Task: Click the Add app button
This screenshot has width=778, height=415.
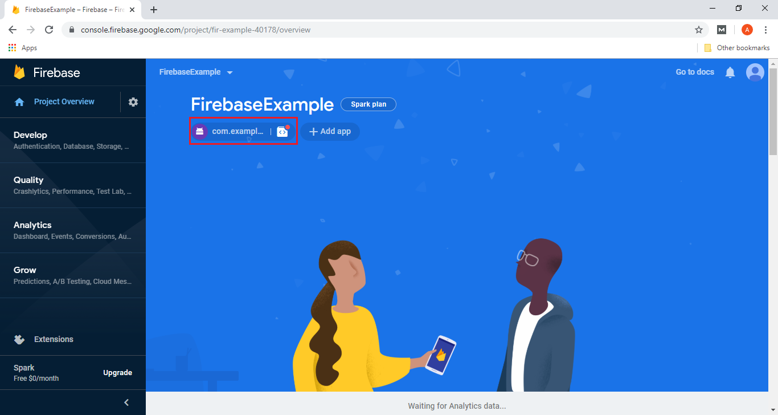Action: pyautogui.click(x=330, y=131)
